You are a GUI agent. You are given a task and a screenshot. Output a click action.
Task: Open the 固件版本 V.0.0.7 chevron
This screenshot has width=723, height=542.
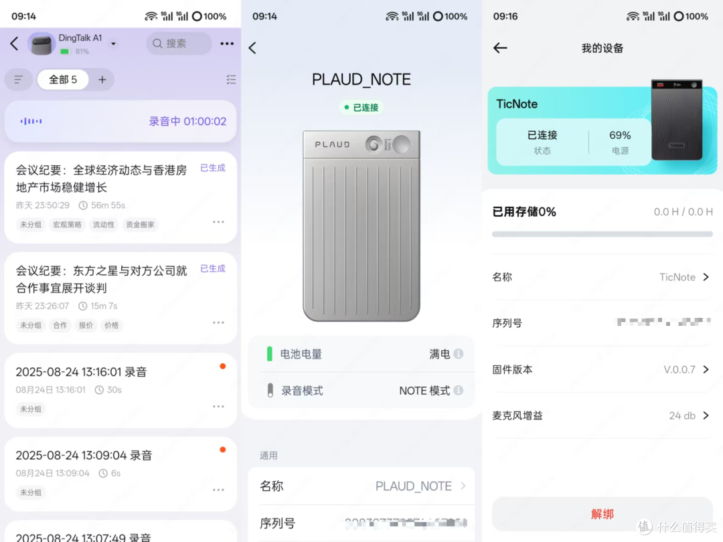tap(706, 369)
